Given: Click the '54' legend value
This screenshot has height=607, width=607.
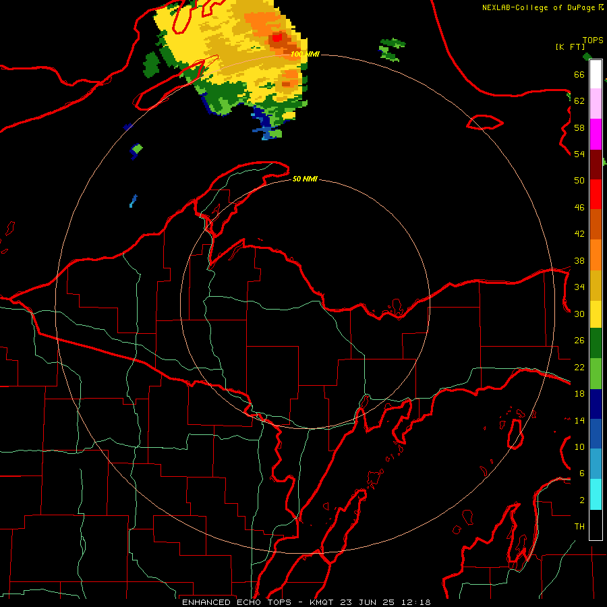Looking at the screenshot, I should pos(579,154).
